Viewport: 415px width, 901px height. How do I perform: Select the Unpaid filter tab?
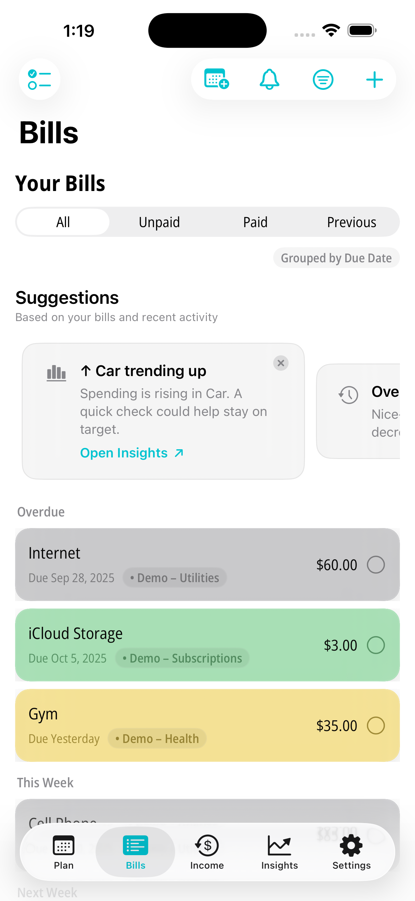[159, 222]
